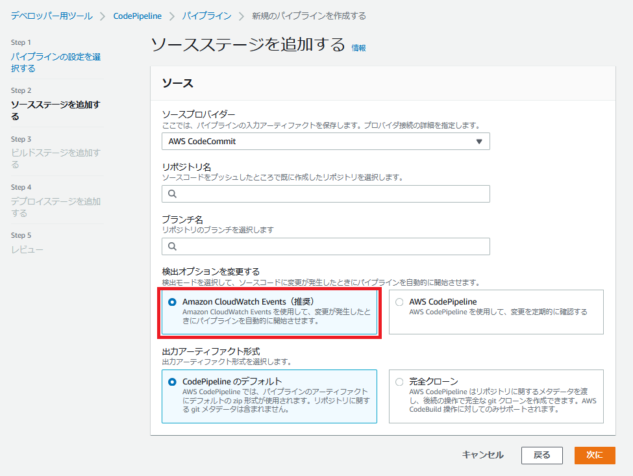This screenshot has height=476, width=633.
Task: Select 完全クローン artifact format radio
Action: pos(399,382)
